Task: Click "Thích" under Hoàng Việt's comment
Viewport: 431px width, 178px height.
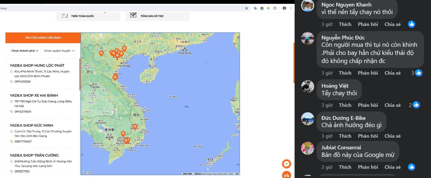Action: point(345,105)
